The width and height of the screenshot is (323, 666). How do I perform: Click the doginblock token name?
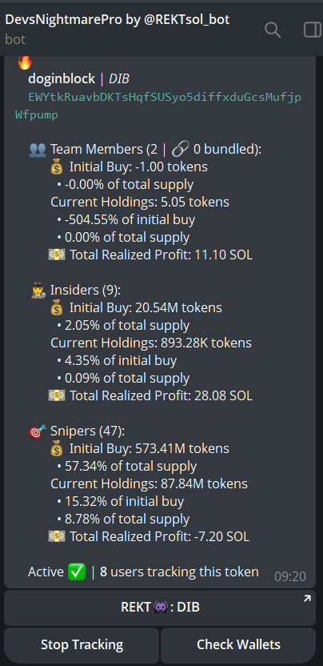click(x=62, y=79)
